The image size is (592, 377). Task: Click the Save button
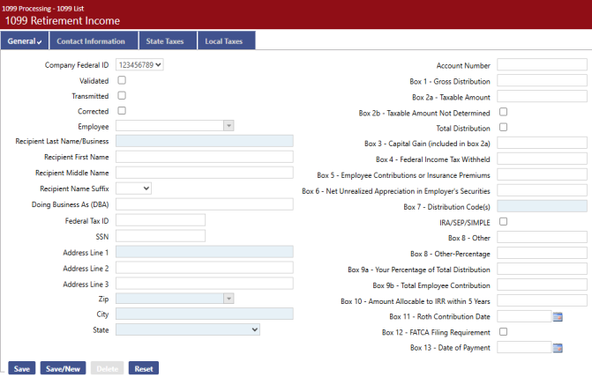pos(21,368)
